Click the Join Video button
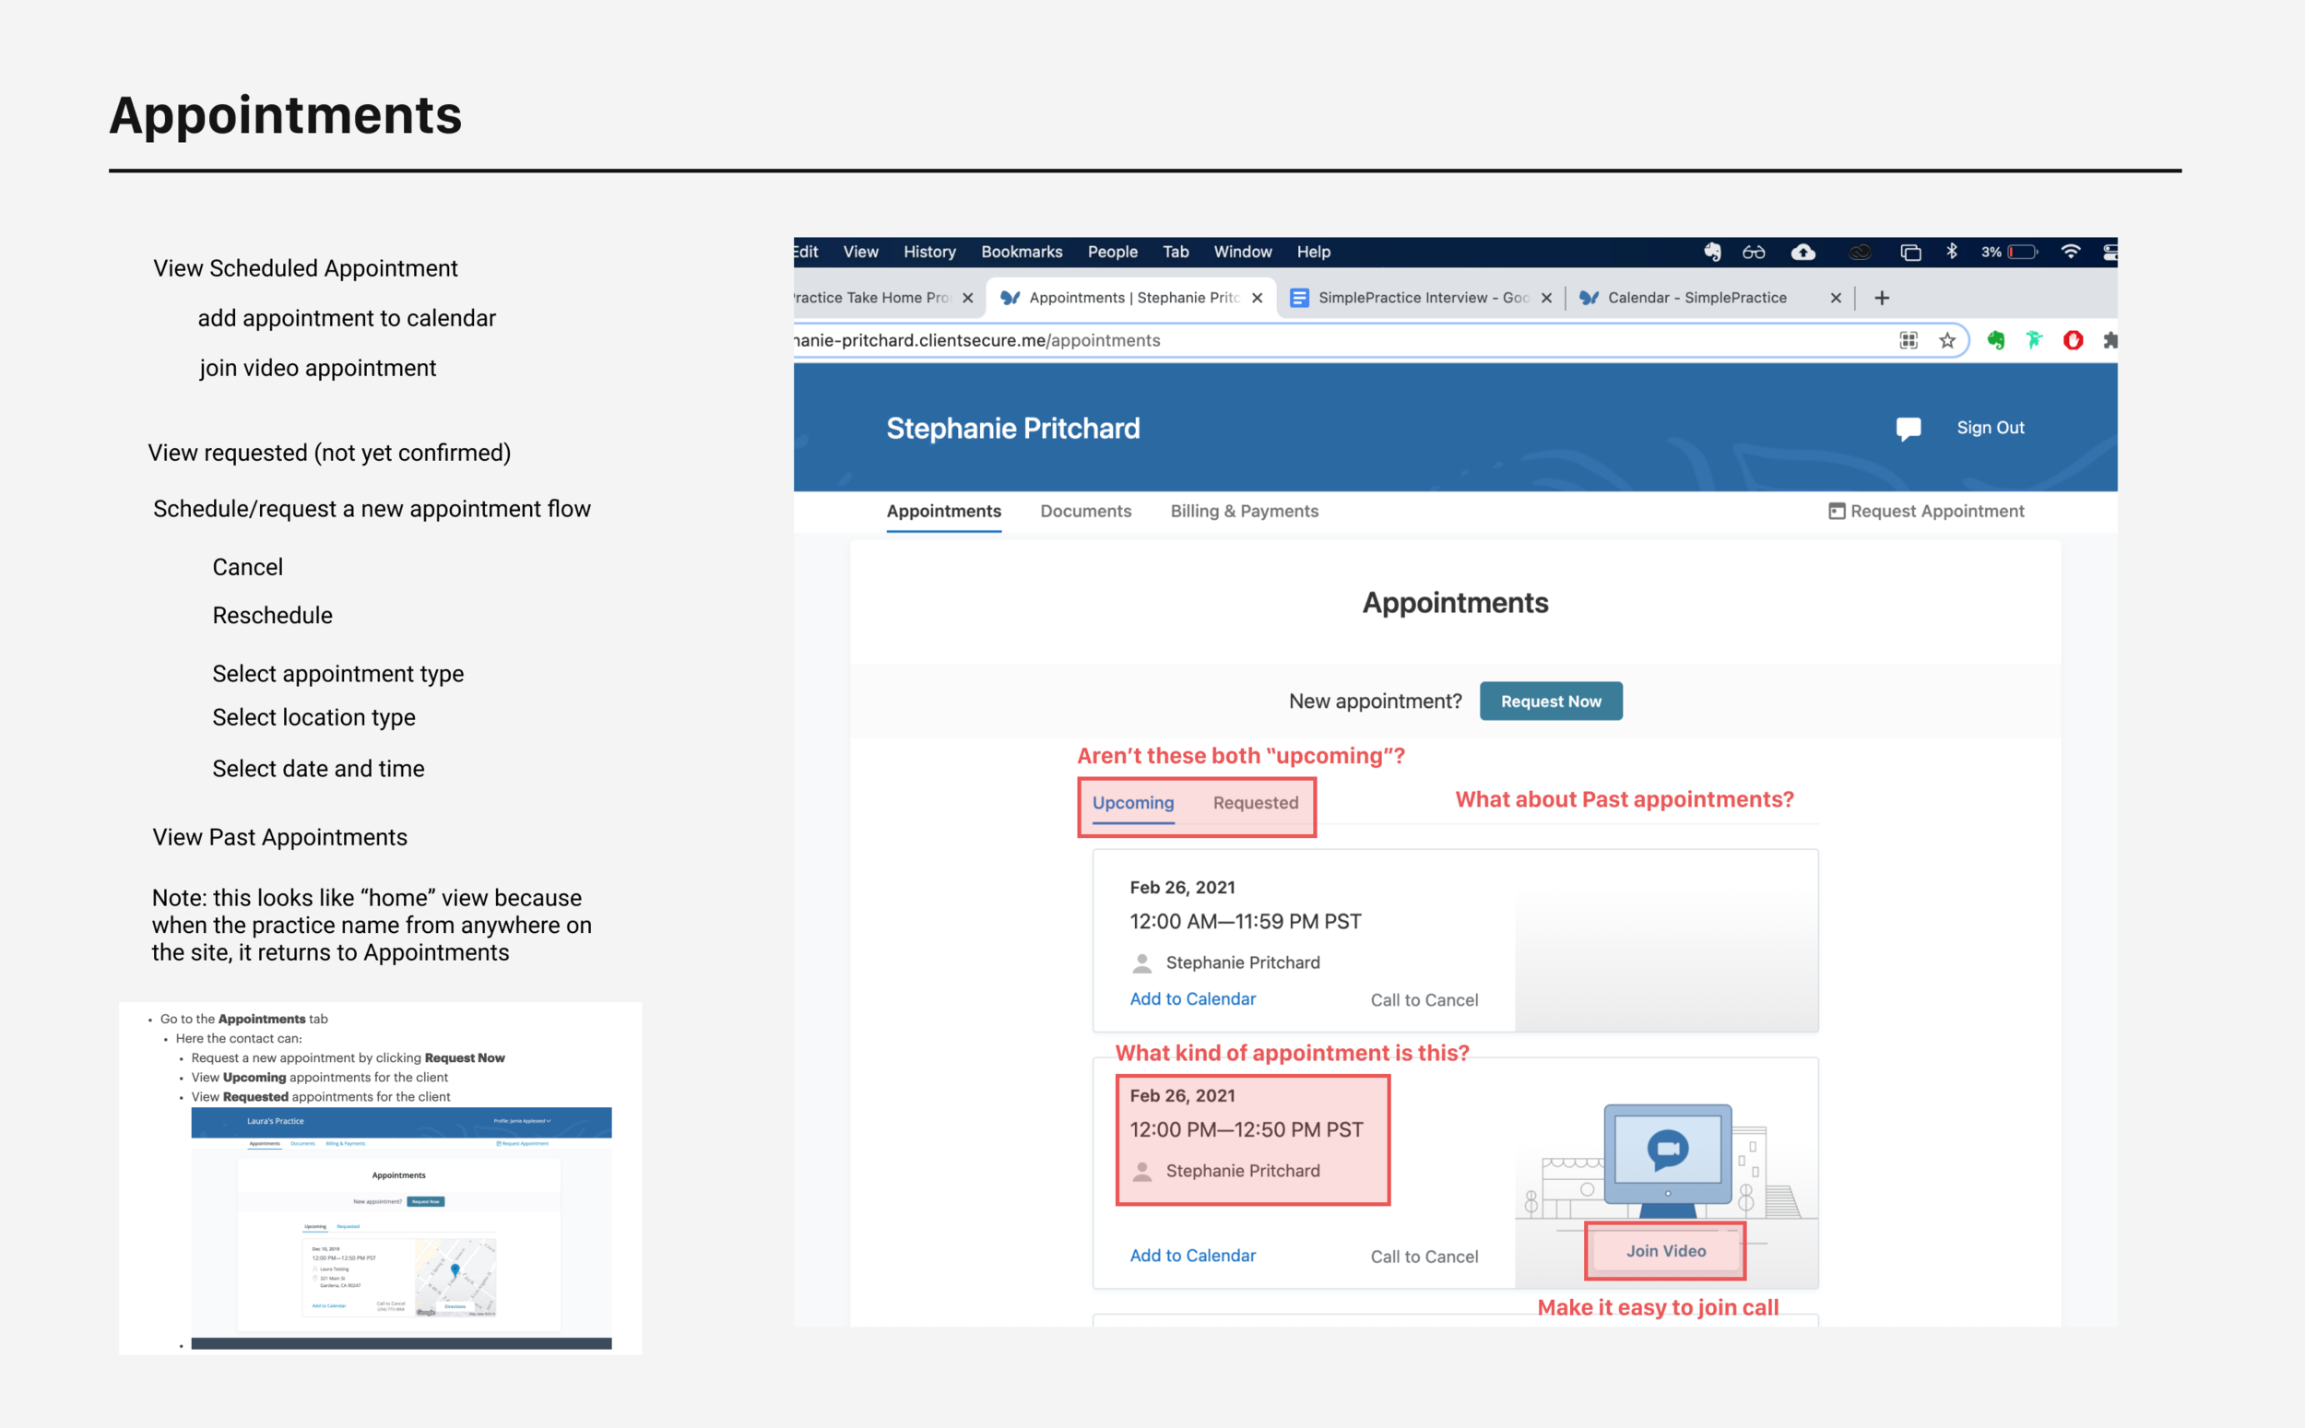Screen dimensions: 2305x1428 coord(1666,1250)
